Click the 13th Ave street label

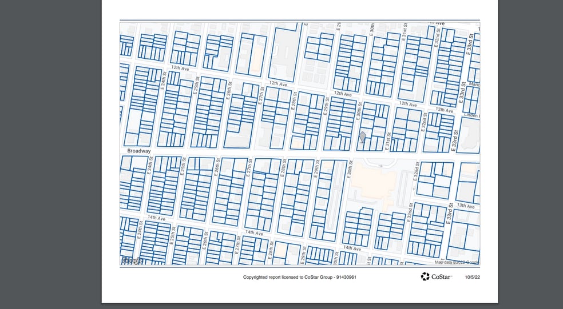[x=466, y=206]
